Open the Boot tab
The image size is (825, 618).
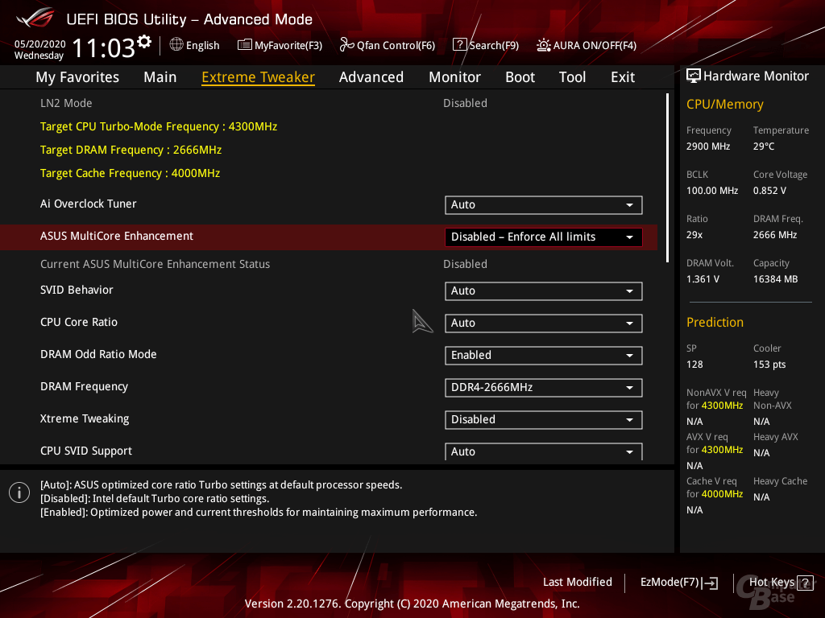click(520, 77)
